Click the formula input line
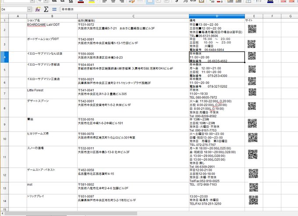 click(x=179, y=9)
